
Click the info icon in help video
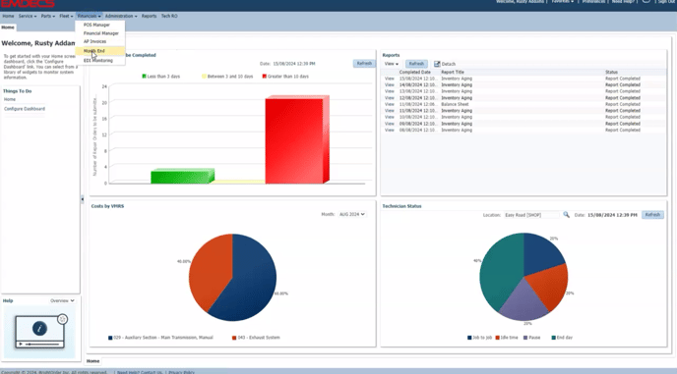pos(39,328)
